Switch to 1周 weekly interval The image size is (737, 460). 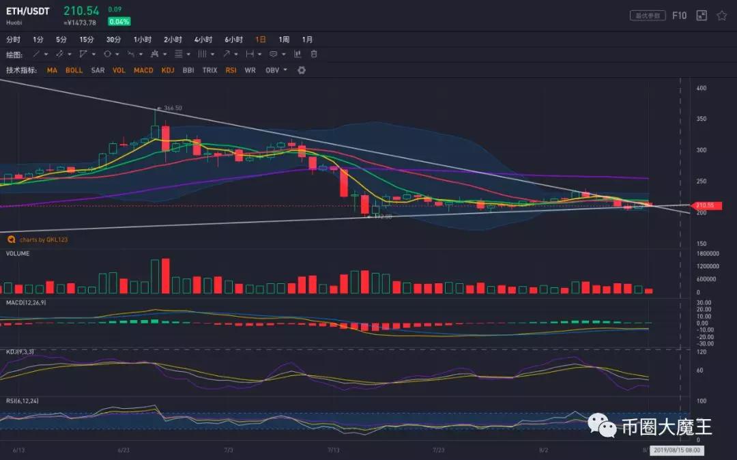[x=284, y=40]
